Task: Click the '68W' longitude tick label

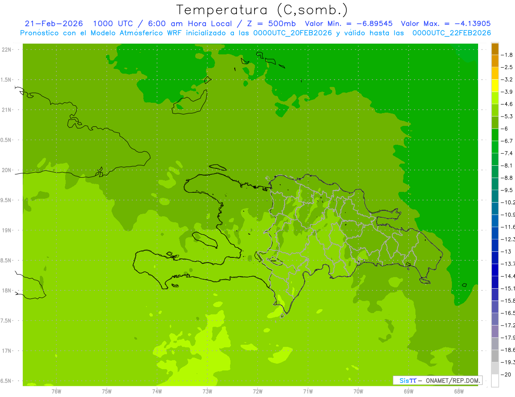Action: coord(458,391)
